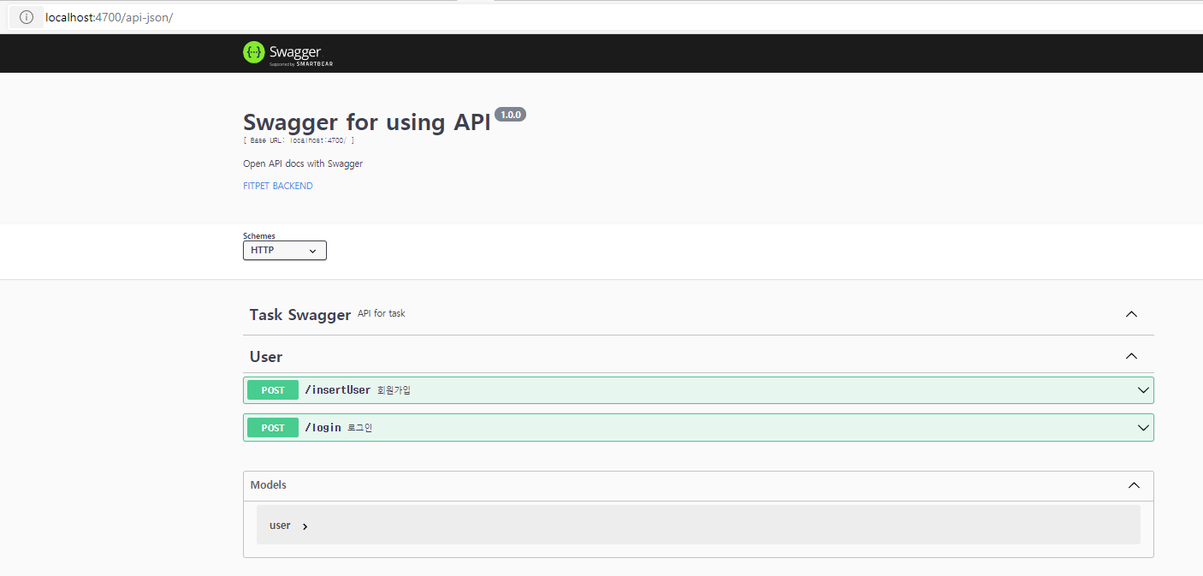The image size is (1203, 576).
Task: Click the user model name
Action: pos(280,526)
